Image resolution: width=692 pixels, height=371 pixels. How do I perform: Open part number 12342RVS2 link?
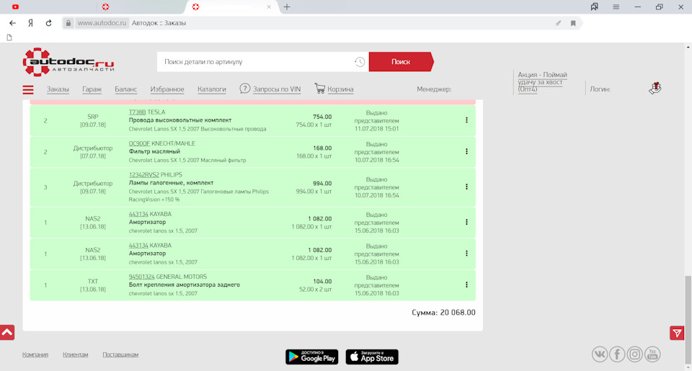coord(144,174)
